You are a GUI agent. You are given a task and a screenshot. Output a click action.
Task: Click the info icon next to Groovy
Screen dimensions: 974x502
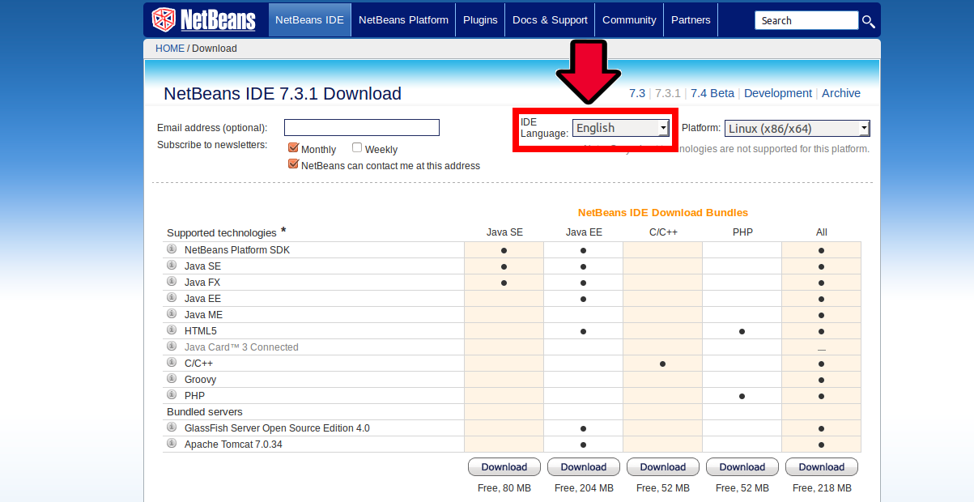[x=171, y=379]
